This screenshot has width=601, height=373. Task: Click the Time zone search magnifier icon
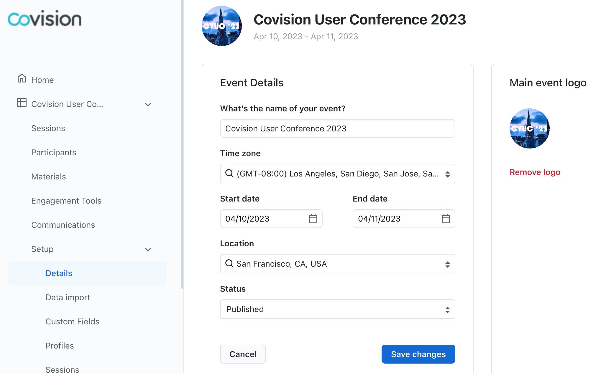229,173
